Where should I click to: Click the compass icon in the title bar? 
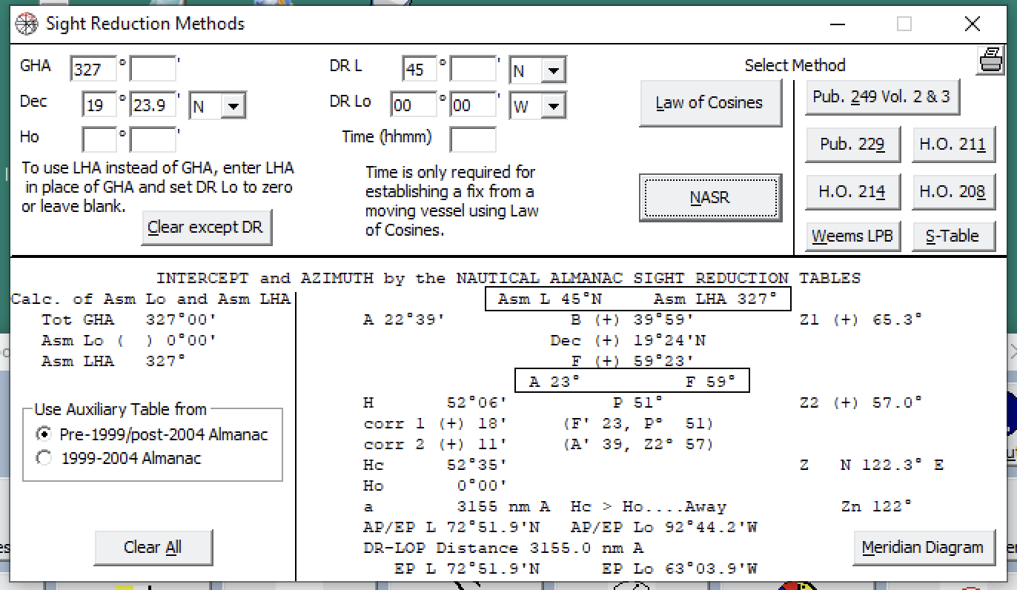(x=26, y=23)
